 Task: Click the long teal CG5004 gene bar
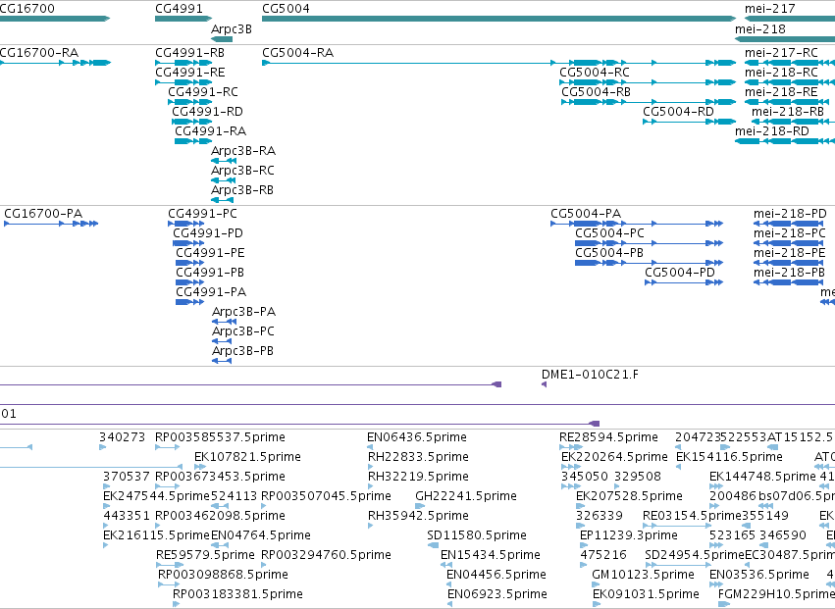coord(499,19)
